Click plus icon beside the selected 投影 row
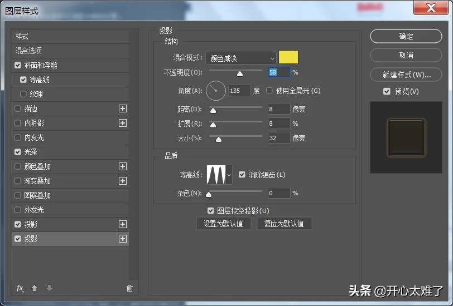 (123, 239)
